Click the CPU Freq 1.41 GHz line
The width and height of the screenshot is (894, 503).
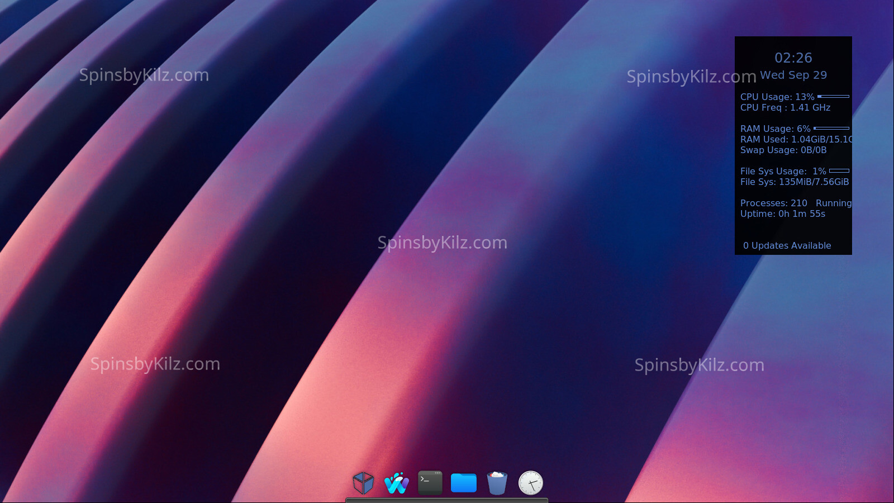785,108
